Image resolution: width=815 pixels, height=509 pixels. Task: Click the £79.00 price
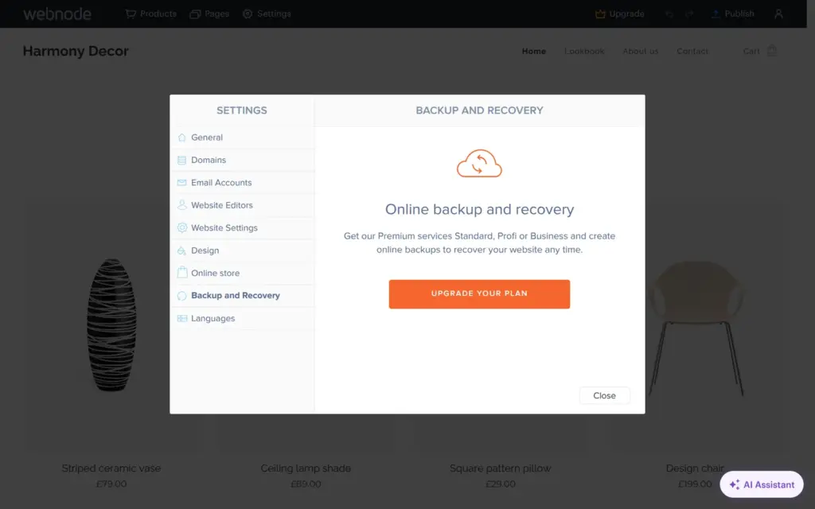[x=111, y=484]
